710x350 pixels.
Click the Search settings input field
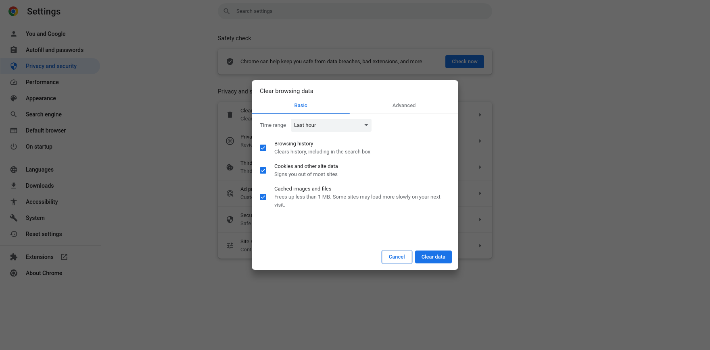click(x=355, y=11)
